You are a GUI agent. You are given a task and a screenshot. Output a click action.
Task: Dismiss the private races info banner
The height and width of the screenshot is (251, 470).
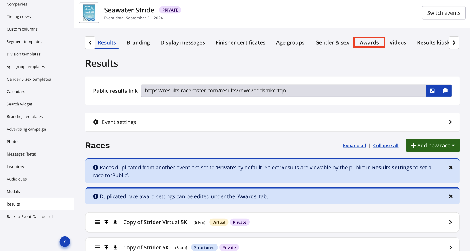click(451, 167)
